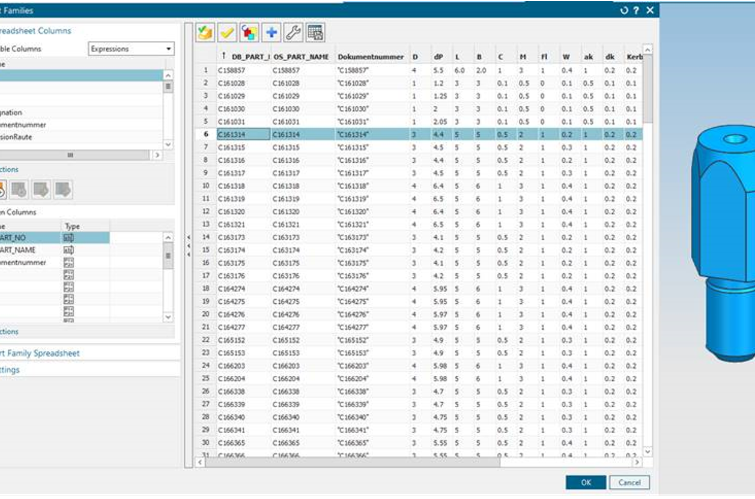
Task: Click the blue plus add-row icon
Action: pos(271,33)
